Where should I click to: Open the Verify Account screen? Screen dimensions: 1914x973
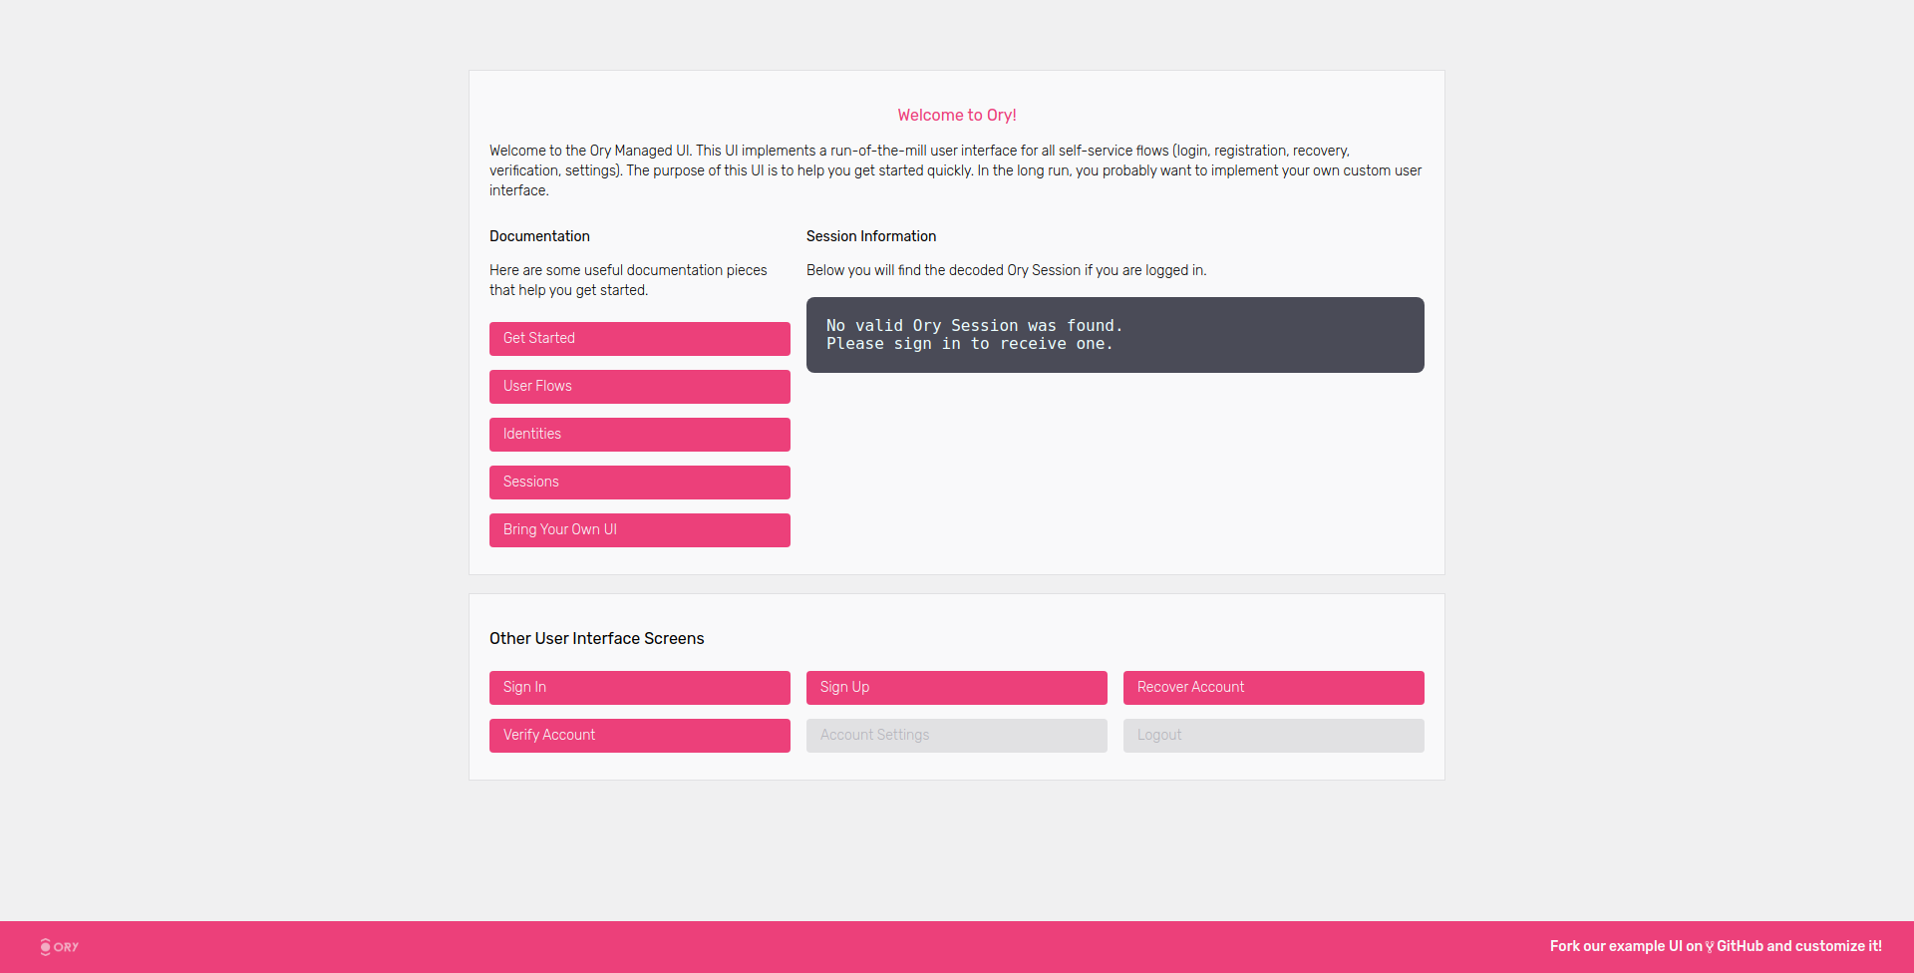pos(639,736)
